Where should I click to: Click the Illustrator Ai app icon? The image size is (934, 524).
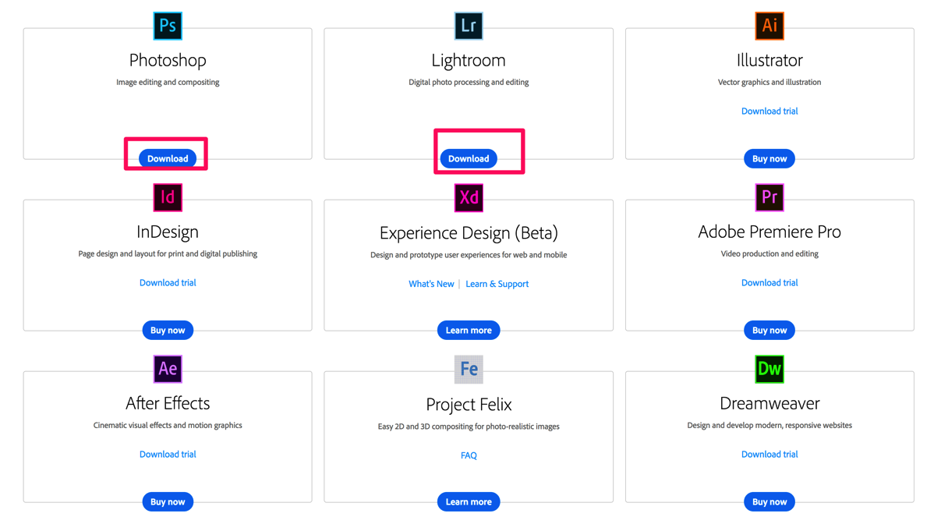click(769, 26)
